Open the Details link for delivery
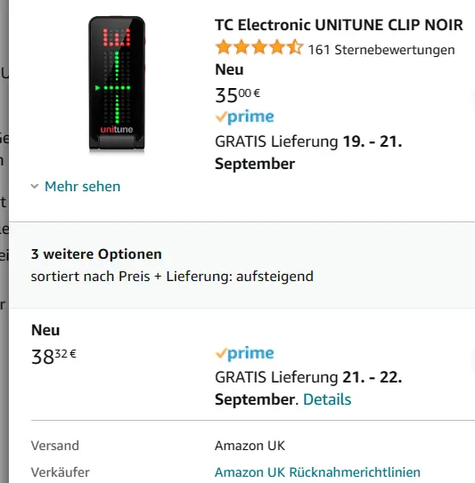The width and height of the screenshot is (475, 483). tap(327, 399)
